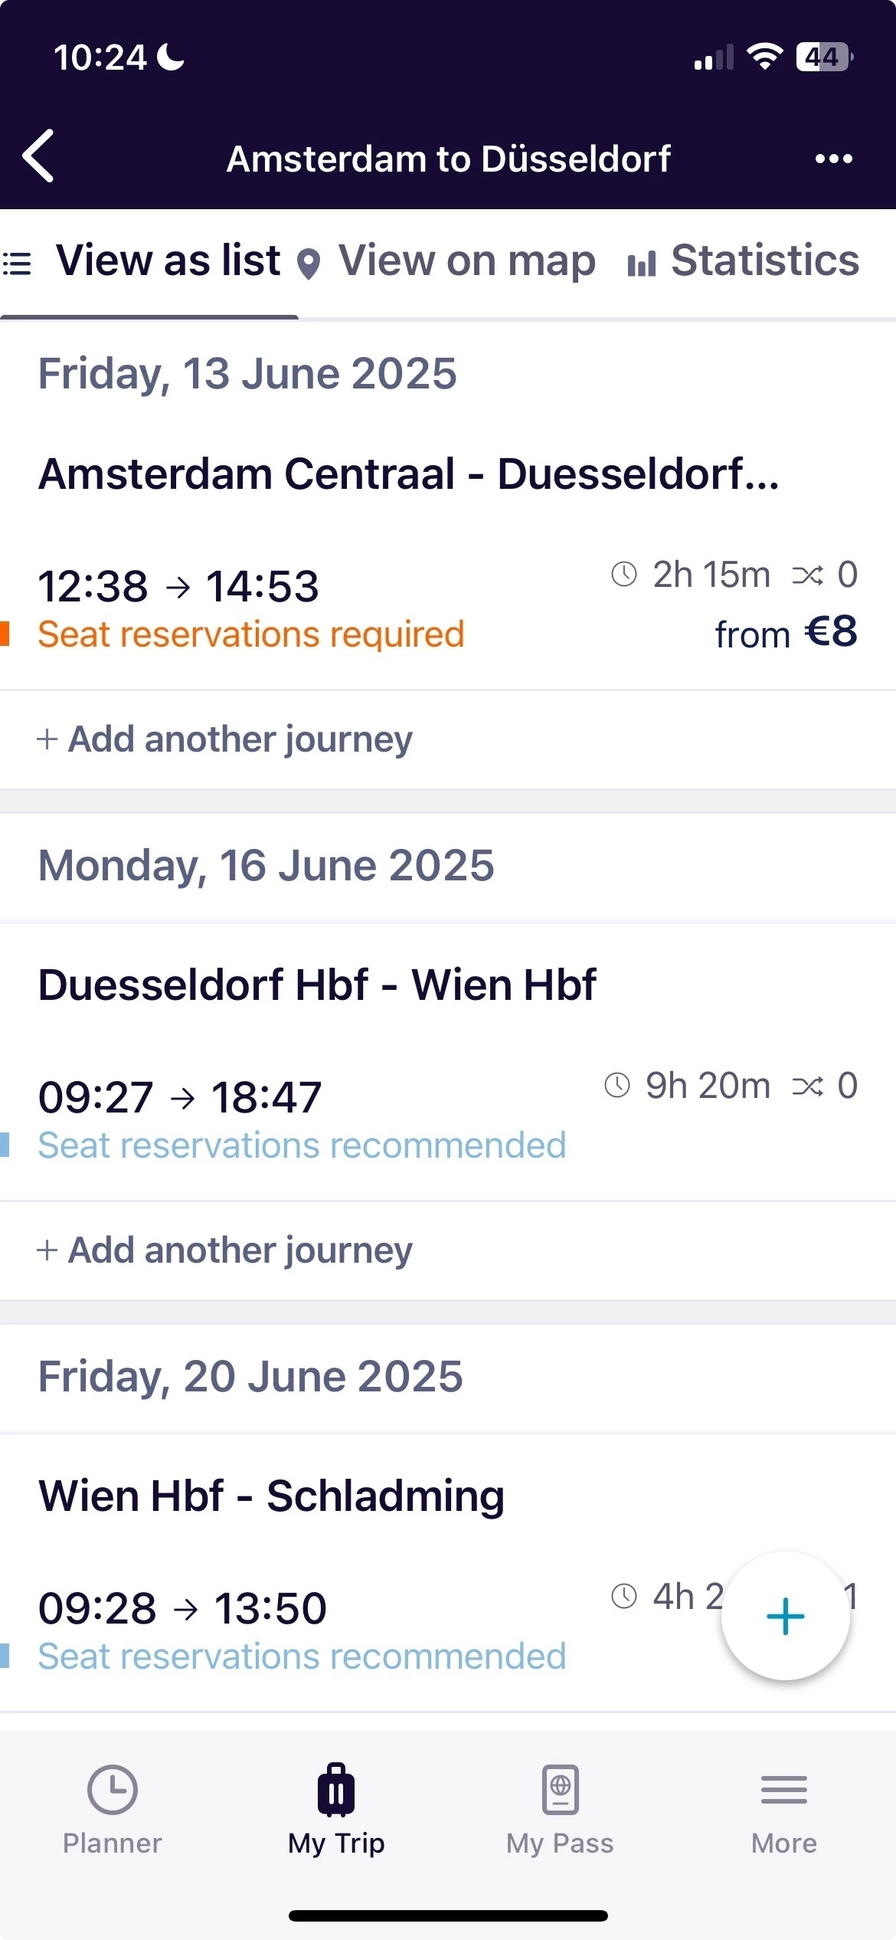The height and width of the screenshot is (1940, 896).
Task: Switch to View as list tab
Action: click(x=168, y=261)
